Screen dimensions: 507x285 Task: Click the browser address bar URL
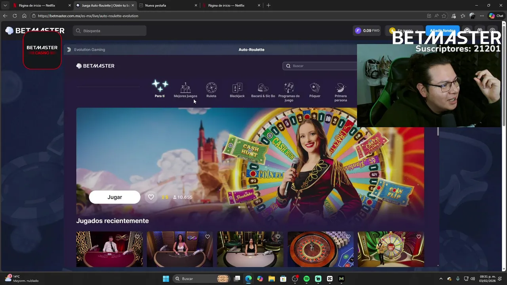[x=88, y=16]
